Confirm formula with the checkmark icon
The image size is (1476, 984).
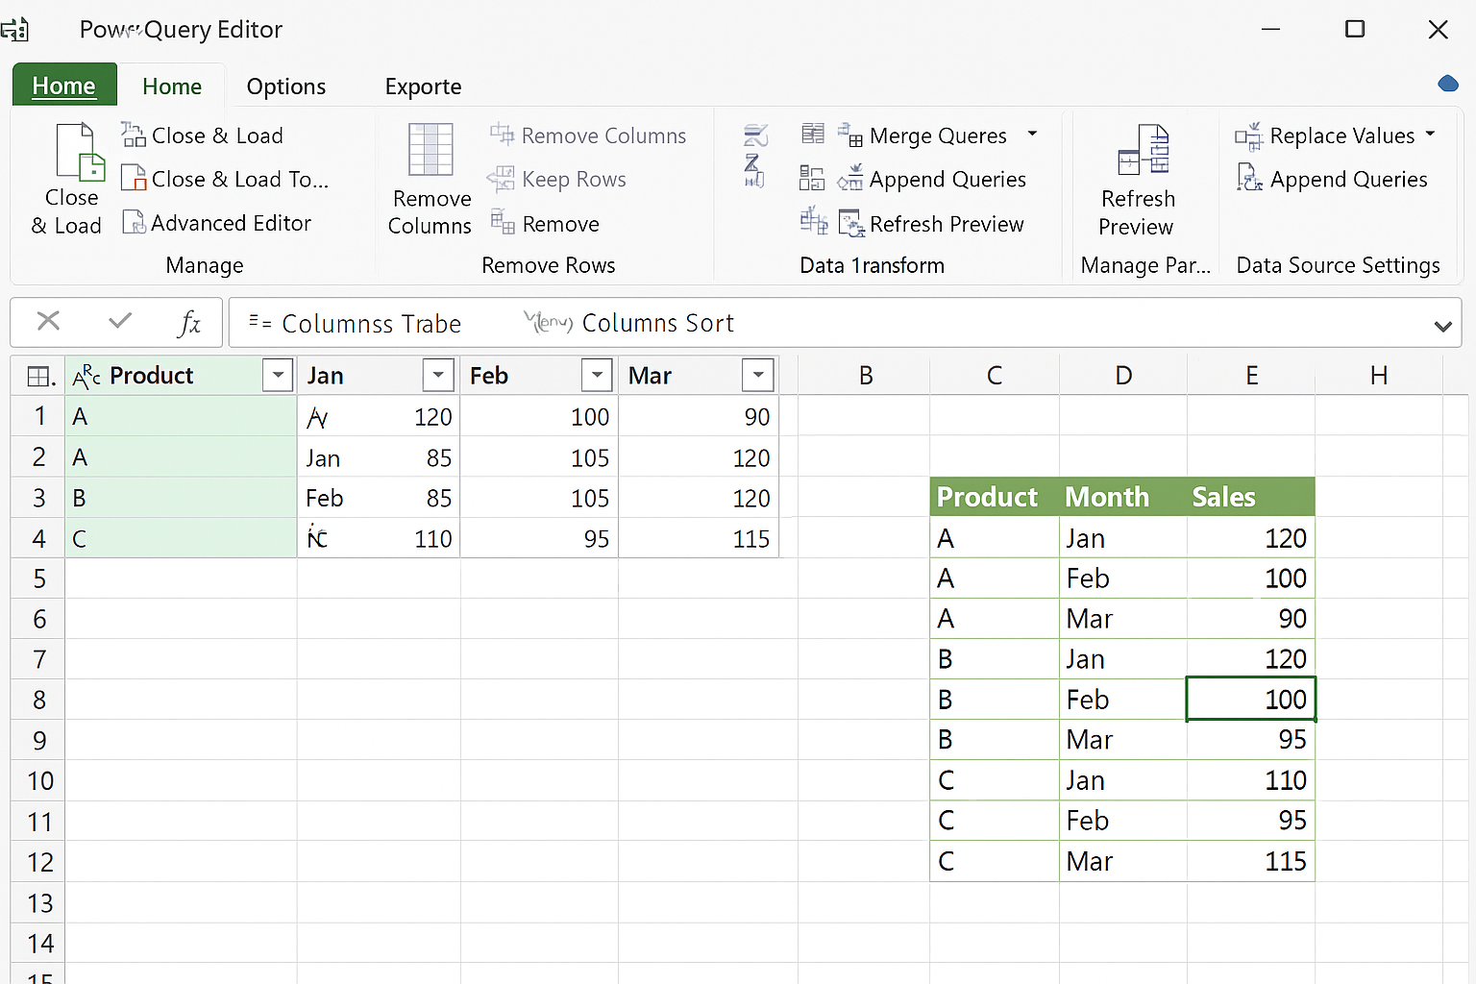120,321
